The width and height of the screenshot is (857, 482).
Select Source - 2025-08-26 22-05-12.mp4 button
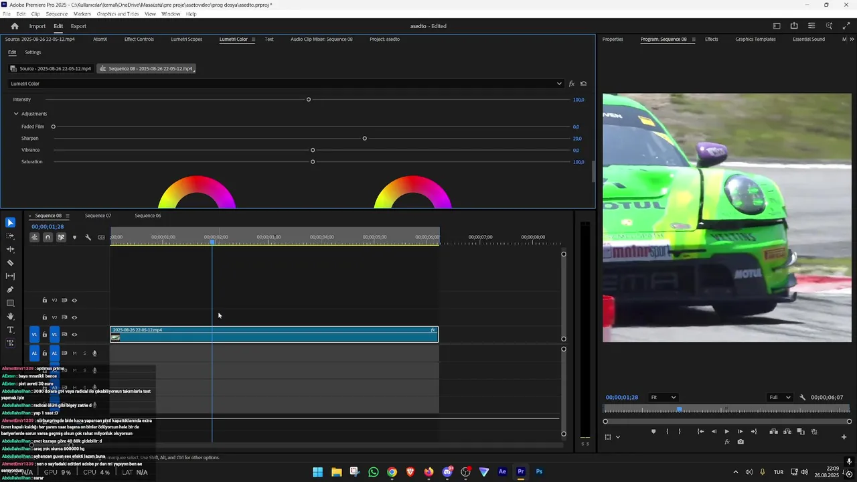click(51, 68)
